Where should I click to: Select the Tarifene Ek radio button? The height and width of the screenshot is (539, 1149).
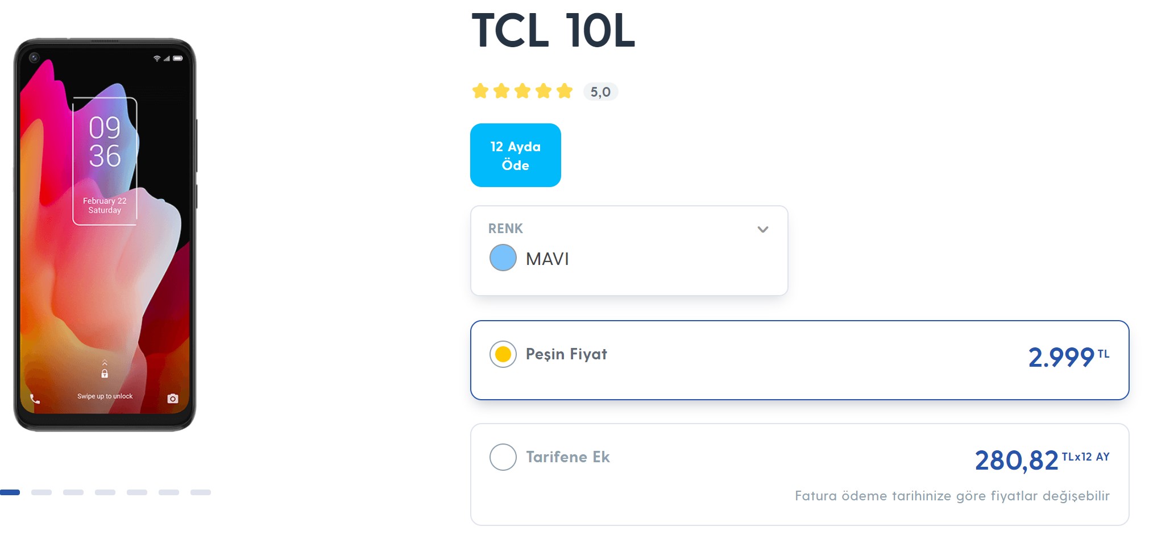point(503,457)
